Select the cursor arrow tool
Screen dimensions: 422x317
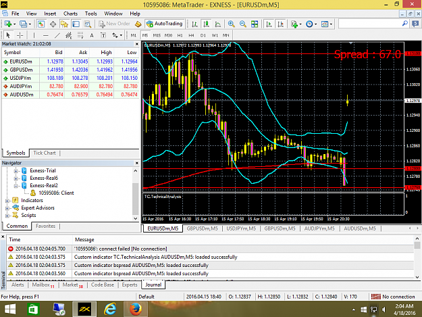[8, 35]
